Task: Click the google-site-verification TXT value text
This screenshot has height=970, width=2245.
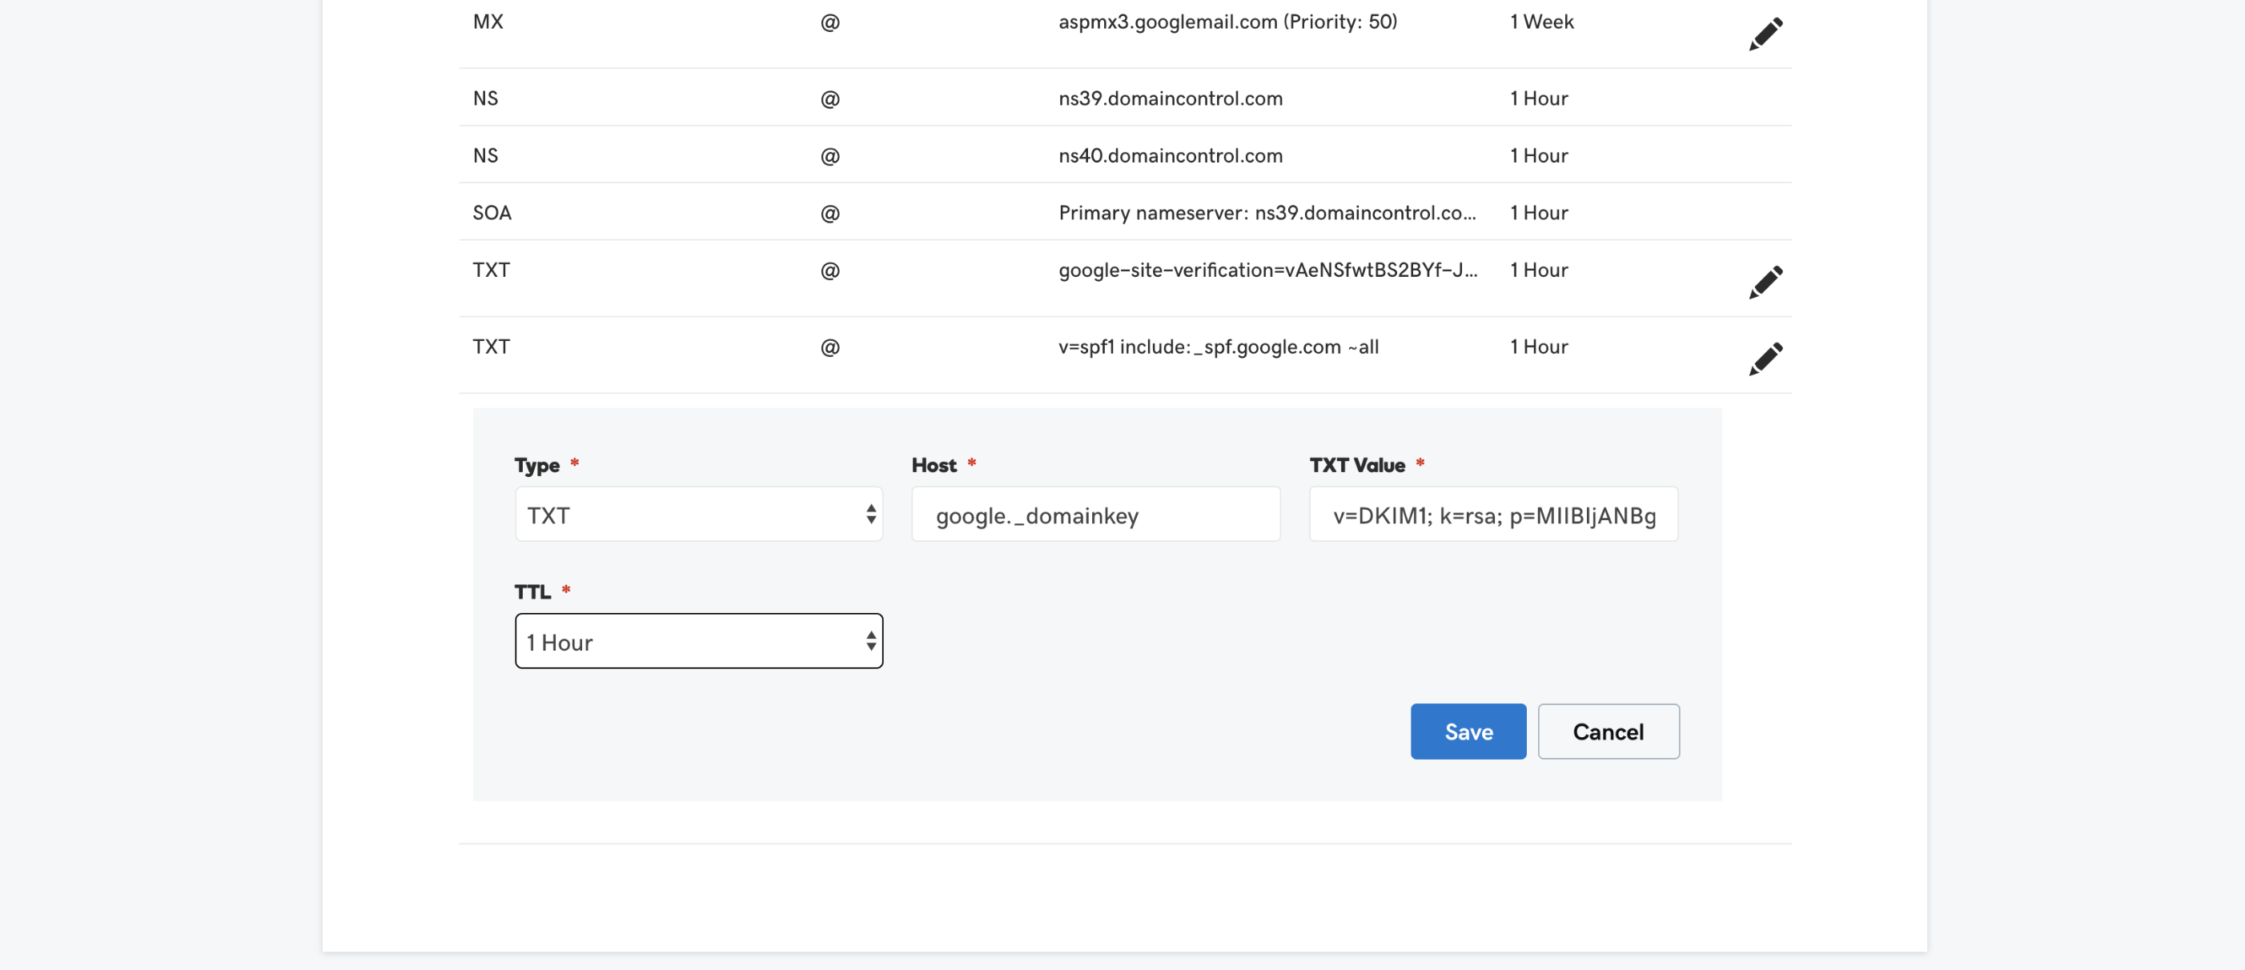Action: coord(1267,271)
